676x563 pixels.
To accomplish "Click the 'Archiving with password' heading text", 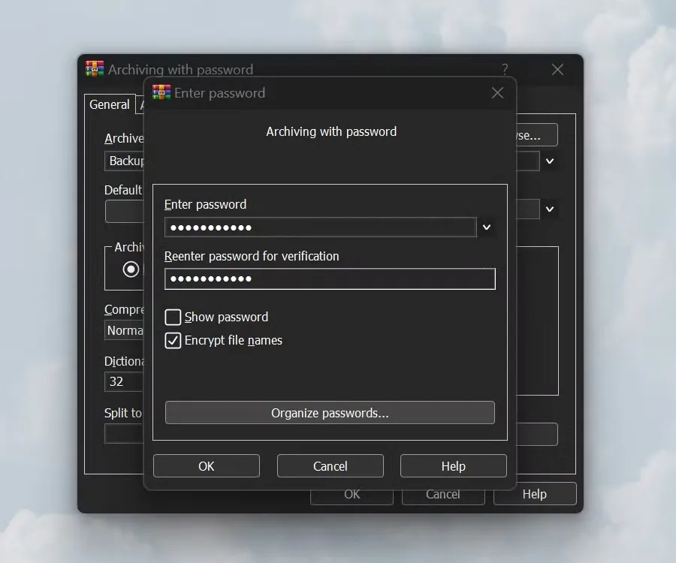I will (331, 131).
